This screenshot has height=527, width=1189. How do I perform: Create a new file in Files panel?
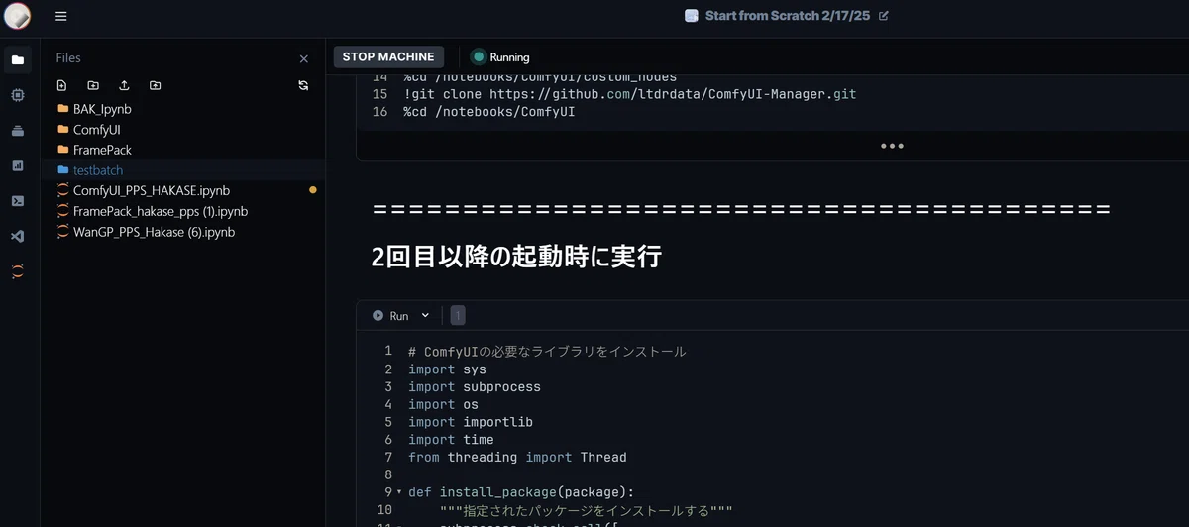pos(61,85)
